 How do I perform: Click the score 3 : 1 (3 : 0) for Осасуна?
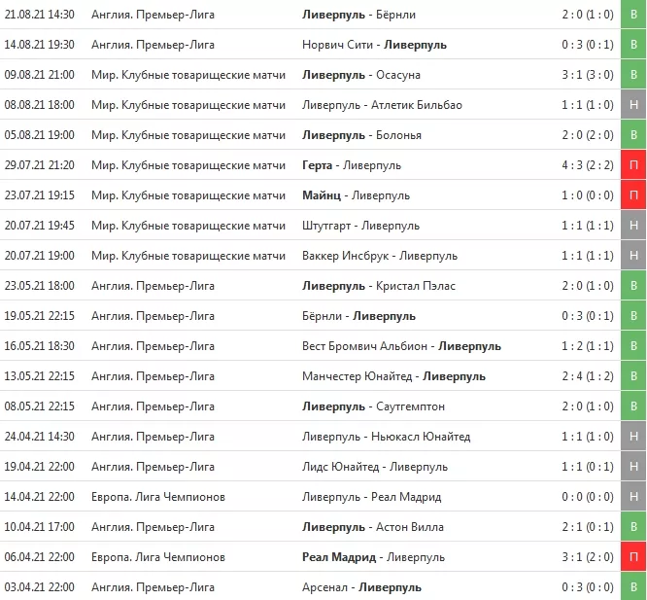(588, 75)
